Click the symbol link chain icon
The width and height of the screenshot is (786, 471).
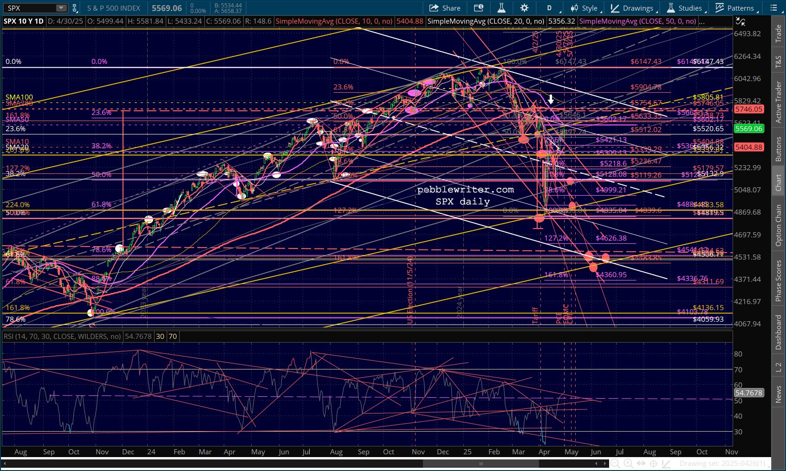[74, 8]
